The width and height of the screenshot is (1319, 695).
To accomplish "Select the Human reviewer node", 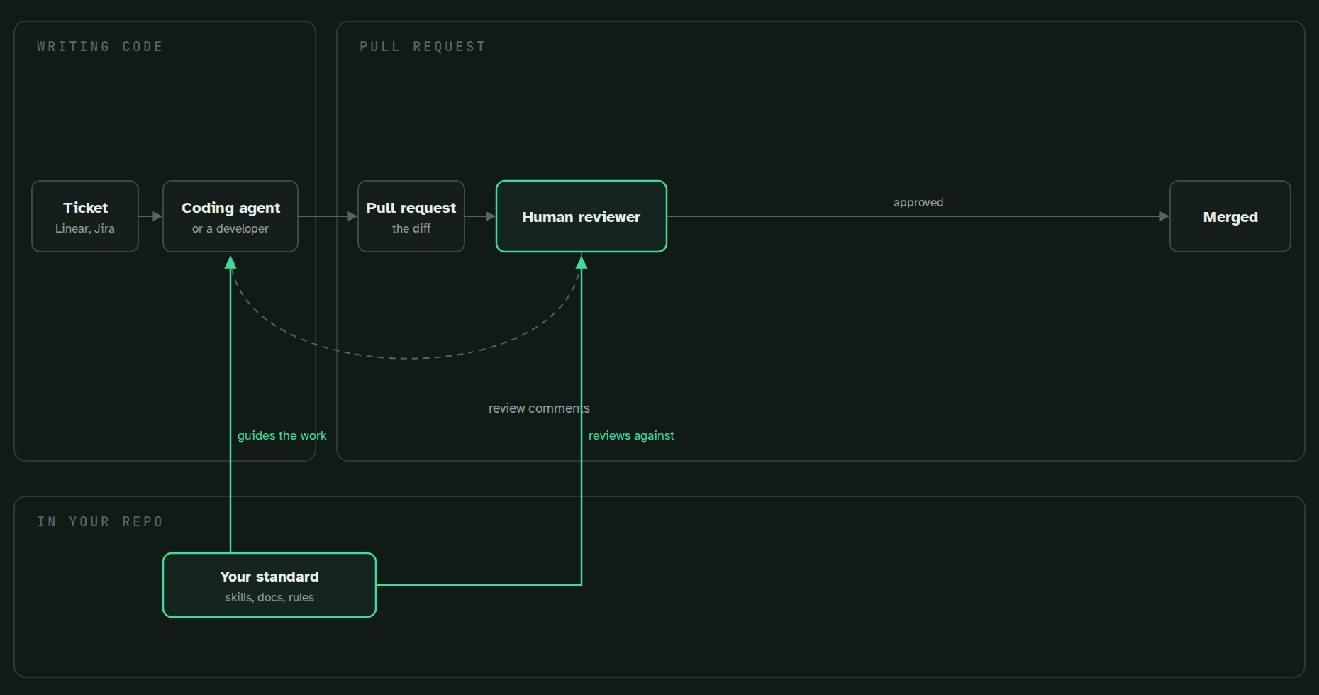I will pos(581,216).
